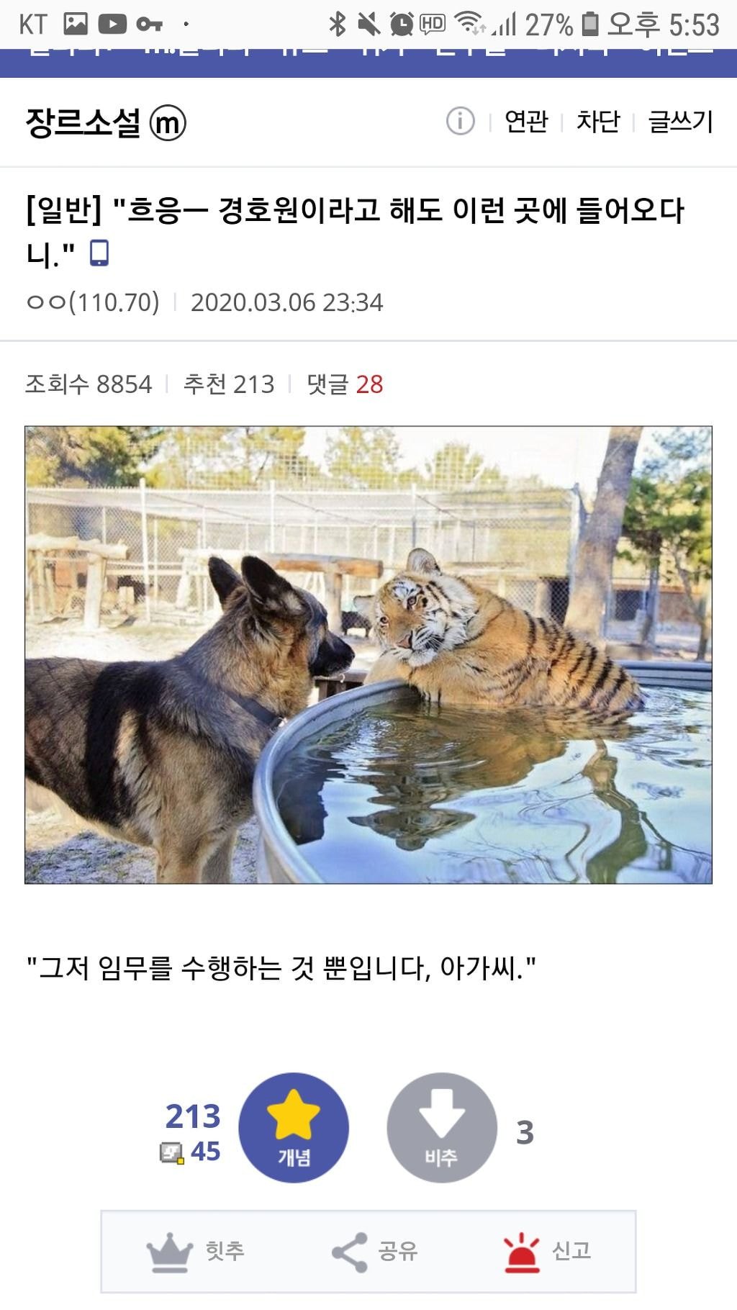The height and width of the screenshot is (1310, 737).
Task: Tap the post author ㅇㅇ(110.70)
Action: [x=93, y=302]
